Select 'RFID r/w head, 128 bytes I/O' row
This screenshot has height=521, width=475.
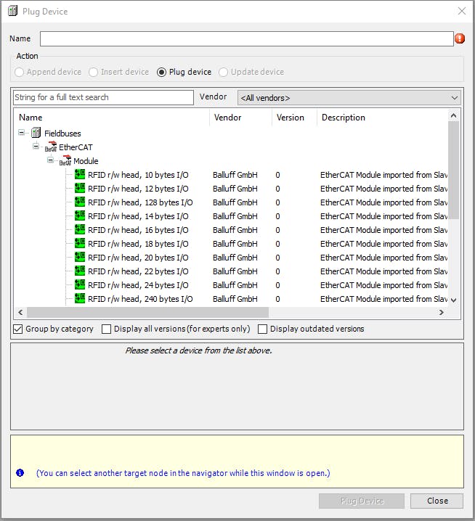point(231,202)
